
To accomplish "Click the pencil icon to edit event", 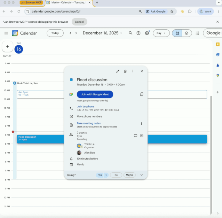I will [118, 71].
